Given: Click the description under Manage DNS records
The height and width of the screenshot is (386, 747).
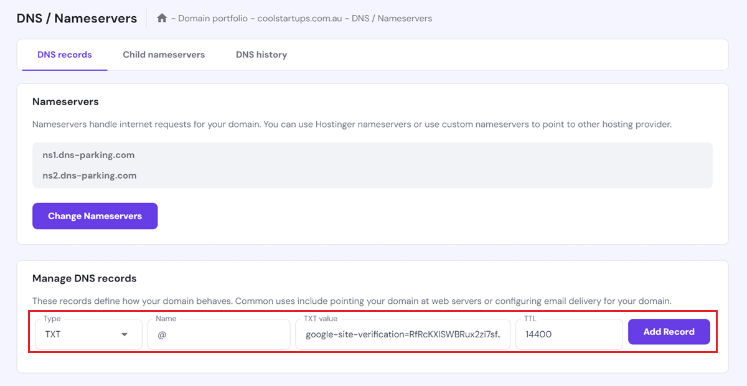Looking at the screenshot, I should (x=352, y=301).
